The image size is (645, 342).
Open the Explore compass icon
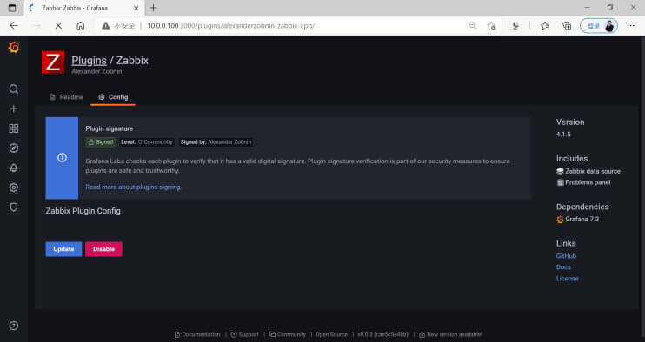tap(14, 148)
